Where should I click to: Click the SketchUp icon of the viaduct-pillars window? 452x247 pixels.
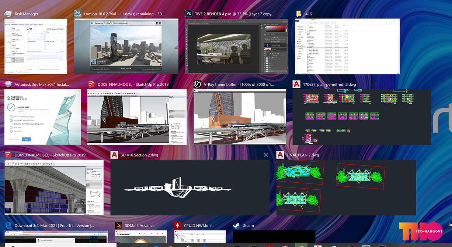8,155
